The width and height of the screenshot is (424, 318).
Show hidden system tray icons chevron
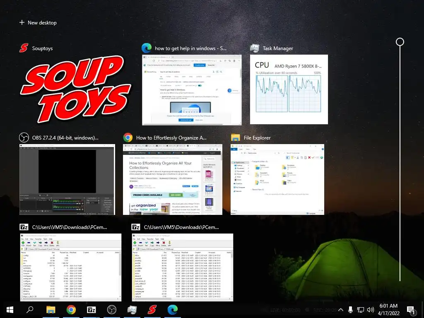point(341,310)
